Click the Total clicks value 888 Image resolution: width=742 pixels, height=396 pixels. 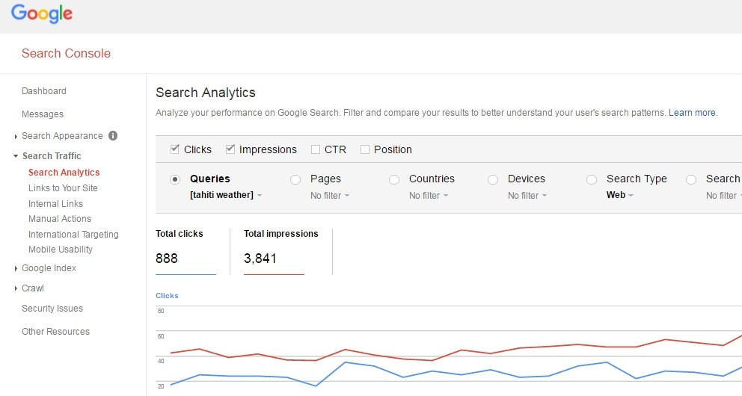pyautogui.click(x=167, y=259)
